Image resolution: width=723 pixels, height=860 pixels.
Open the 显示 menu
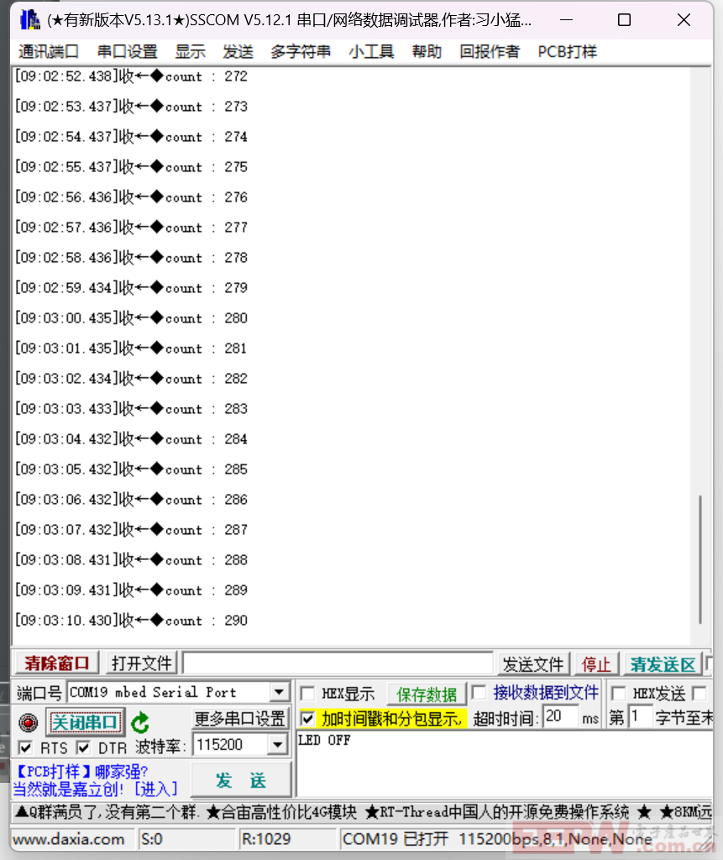(191, 51)
